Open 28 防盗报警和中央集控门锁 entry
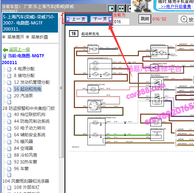 tap(29, 108)
